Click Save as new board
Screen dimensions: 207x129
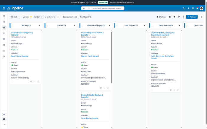70,17
